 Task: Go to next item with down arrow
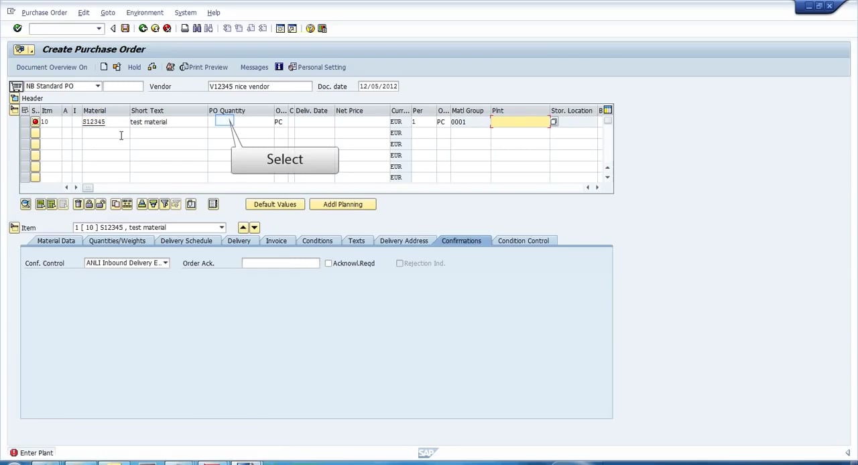254,228
